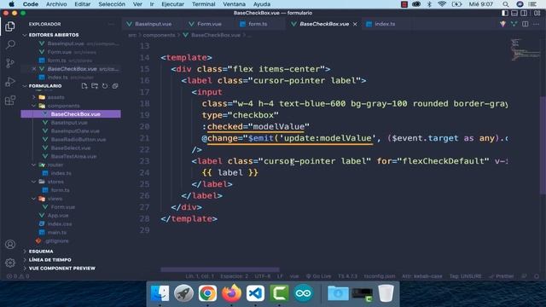This screenshot has height=307, width=546.
Task: Open App.vue in the file tree
Action: point(58,216)
